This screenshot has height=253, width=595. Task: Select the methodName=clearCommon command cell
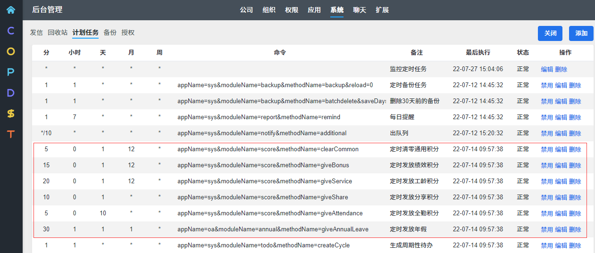pyautogui.click(x=268, y=149)
